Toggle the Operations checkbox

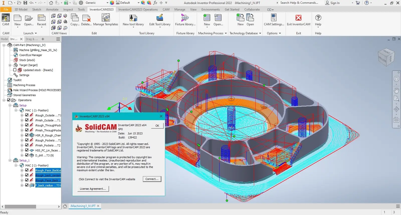click(9, 100)
